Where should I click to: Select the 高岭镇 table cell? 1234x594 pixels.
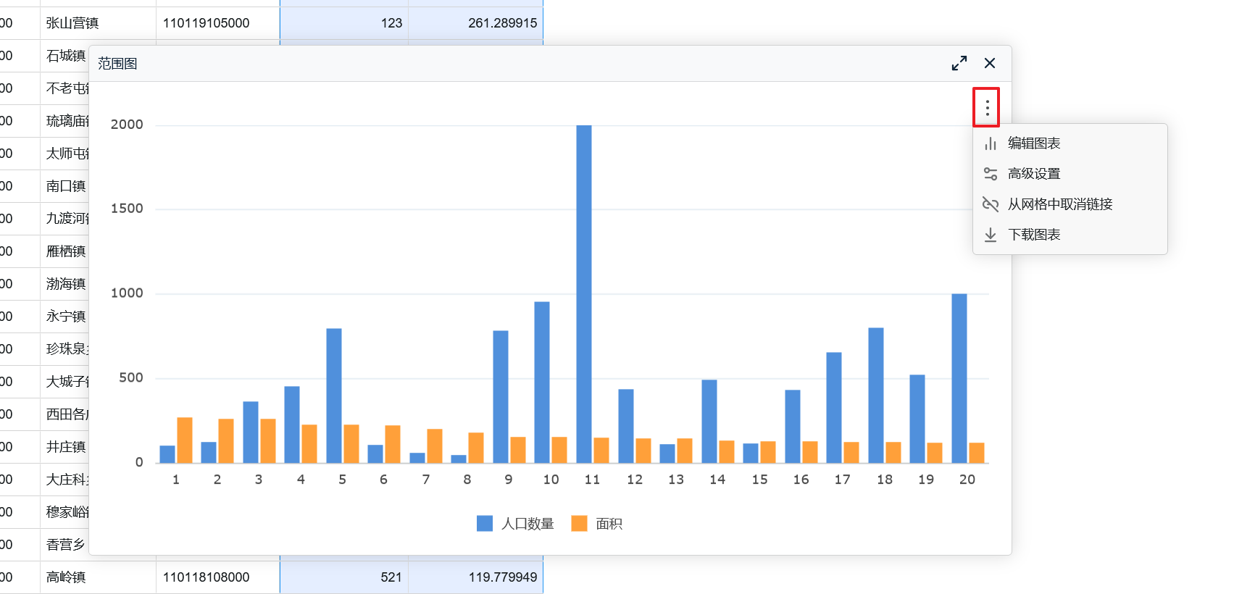pos(66,577)
